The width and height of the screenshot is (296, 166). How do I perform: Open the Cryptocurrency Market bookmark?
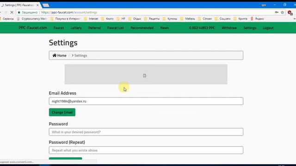click(x=32, y=19)
